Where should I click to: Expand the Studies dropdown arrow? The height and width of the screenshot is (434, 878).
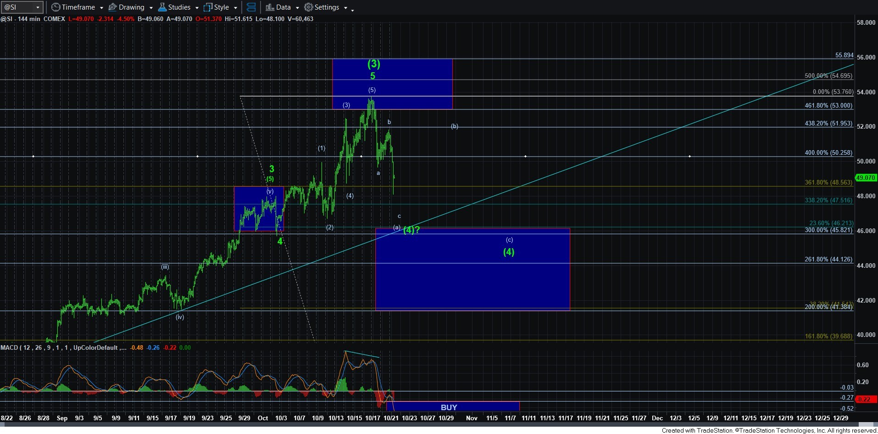pyautogui.click(x=197, y=8)
